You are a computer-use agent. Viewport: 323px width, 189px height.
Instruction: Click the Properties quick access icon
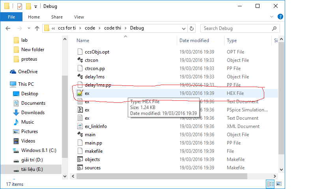[x=20, y=6]
